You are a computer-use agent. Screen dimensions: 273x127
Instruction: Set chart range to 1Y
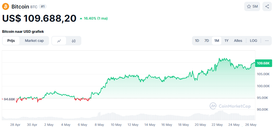[x=227, y=41]
